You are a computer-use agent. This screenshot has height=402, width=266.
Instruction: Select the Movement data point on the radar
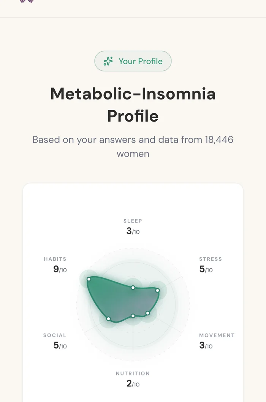tap(148, 313)
